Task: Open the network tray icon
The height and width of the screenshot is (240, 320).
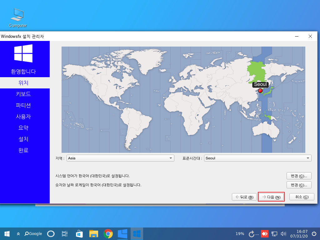Action: pos(274,234)
